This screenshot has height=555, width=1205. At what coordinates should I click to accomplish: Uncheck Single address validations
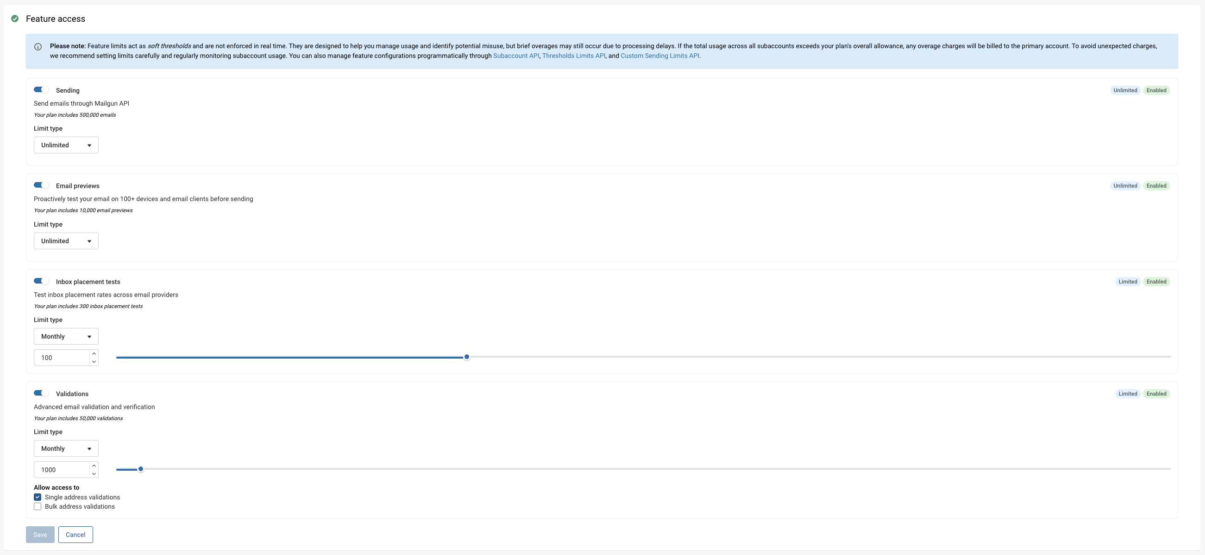38,497
